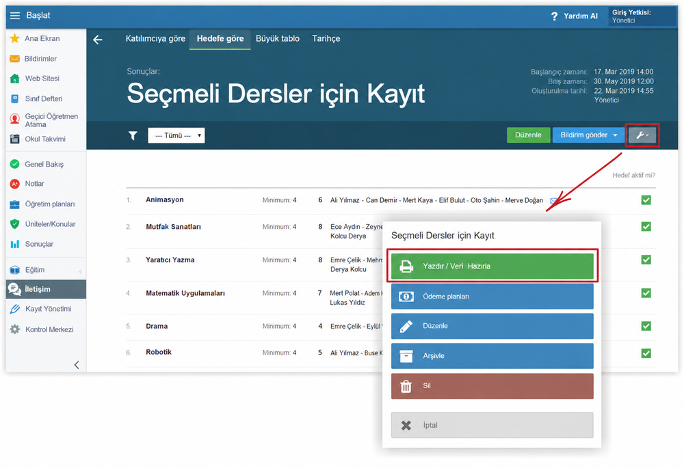Open the Tümü filter dropdown
Viewport: 684px width, 468px height.
point(176,135)
